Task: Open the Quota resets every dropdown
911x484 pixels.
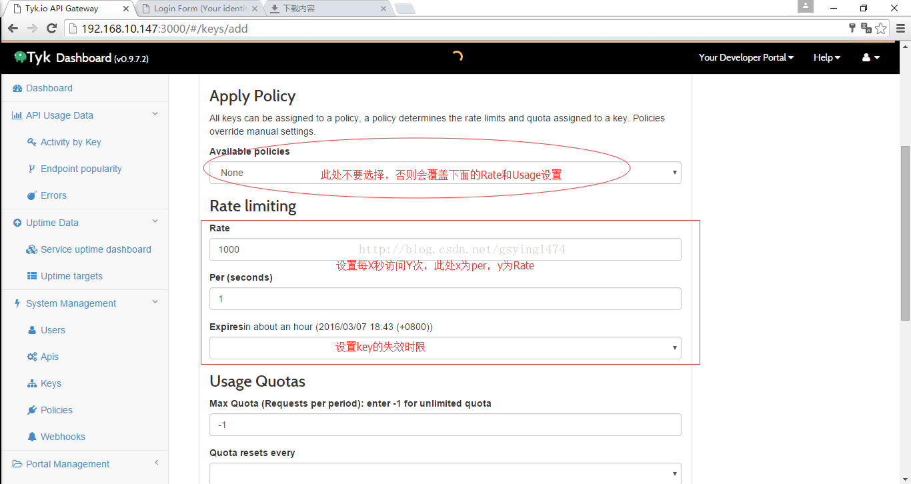Action: click(445, 473)
